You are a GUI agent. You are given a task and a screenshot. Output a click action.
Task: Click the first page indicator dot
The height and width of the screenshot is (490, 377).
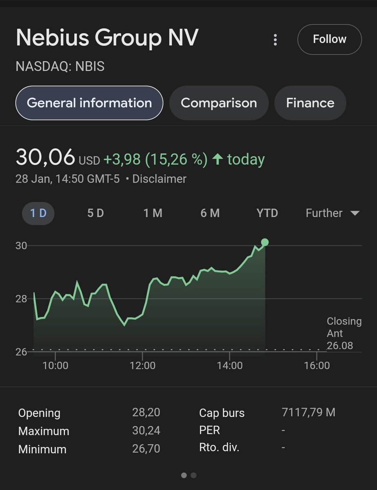coord(184,475)
